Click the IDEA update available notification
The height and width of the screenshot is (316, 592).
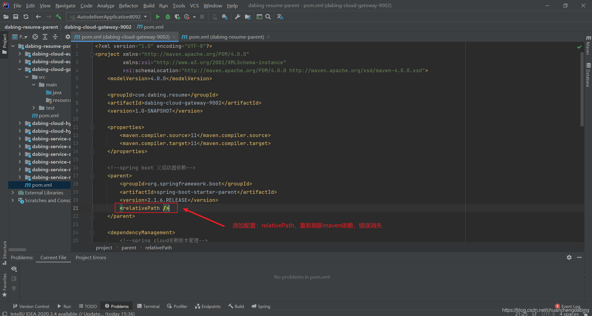(72, 314)
